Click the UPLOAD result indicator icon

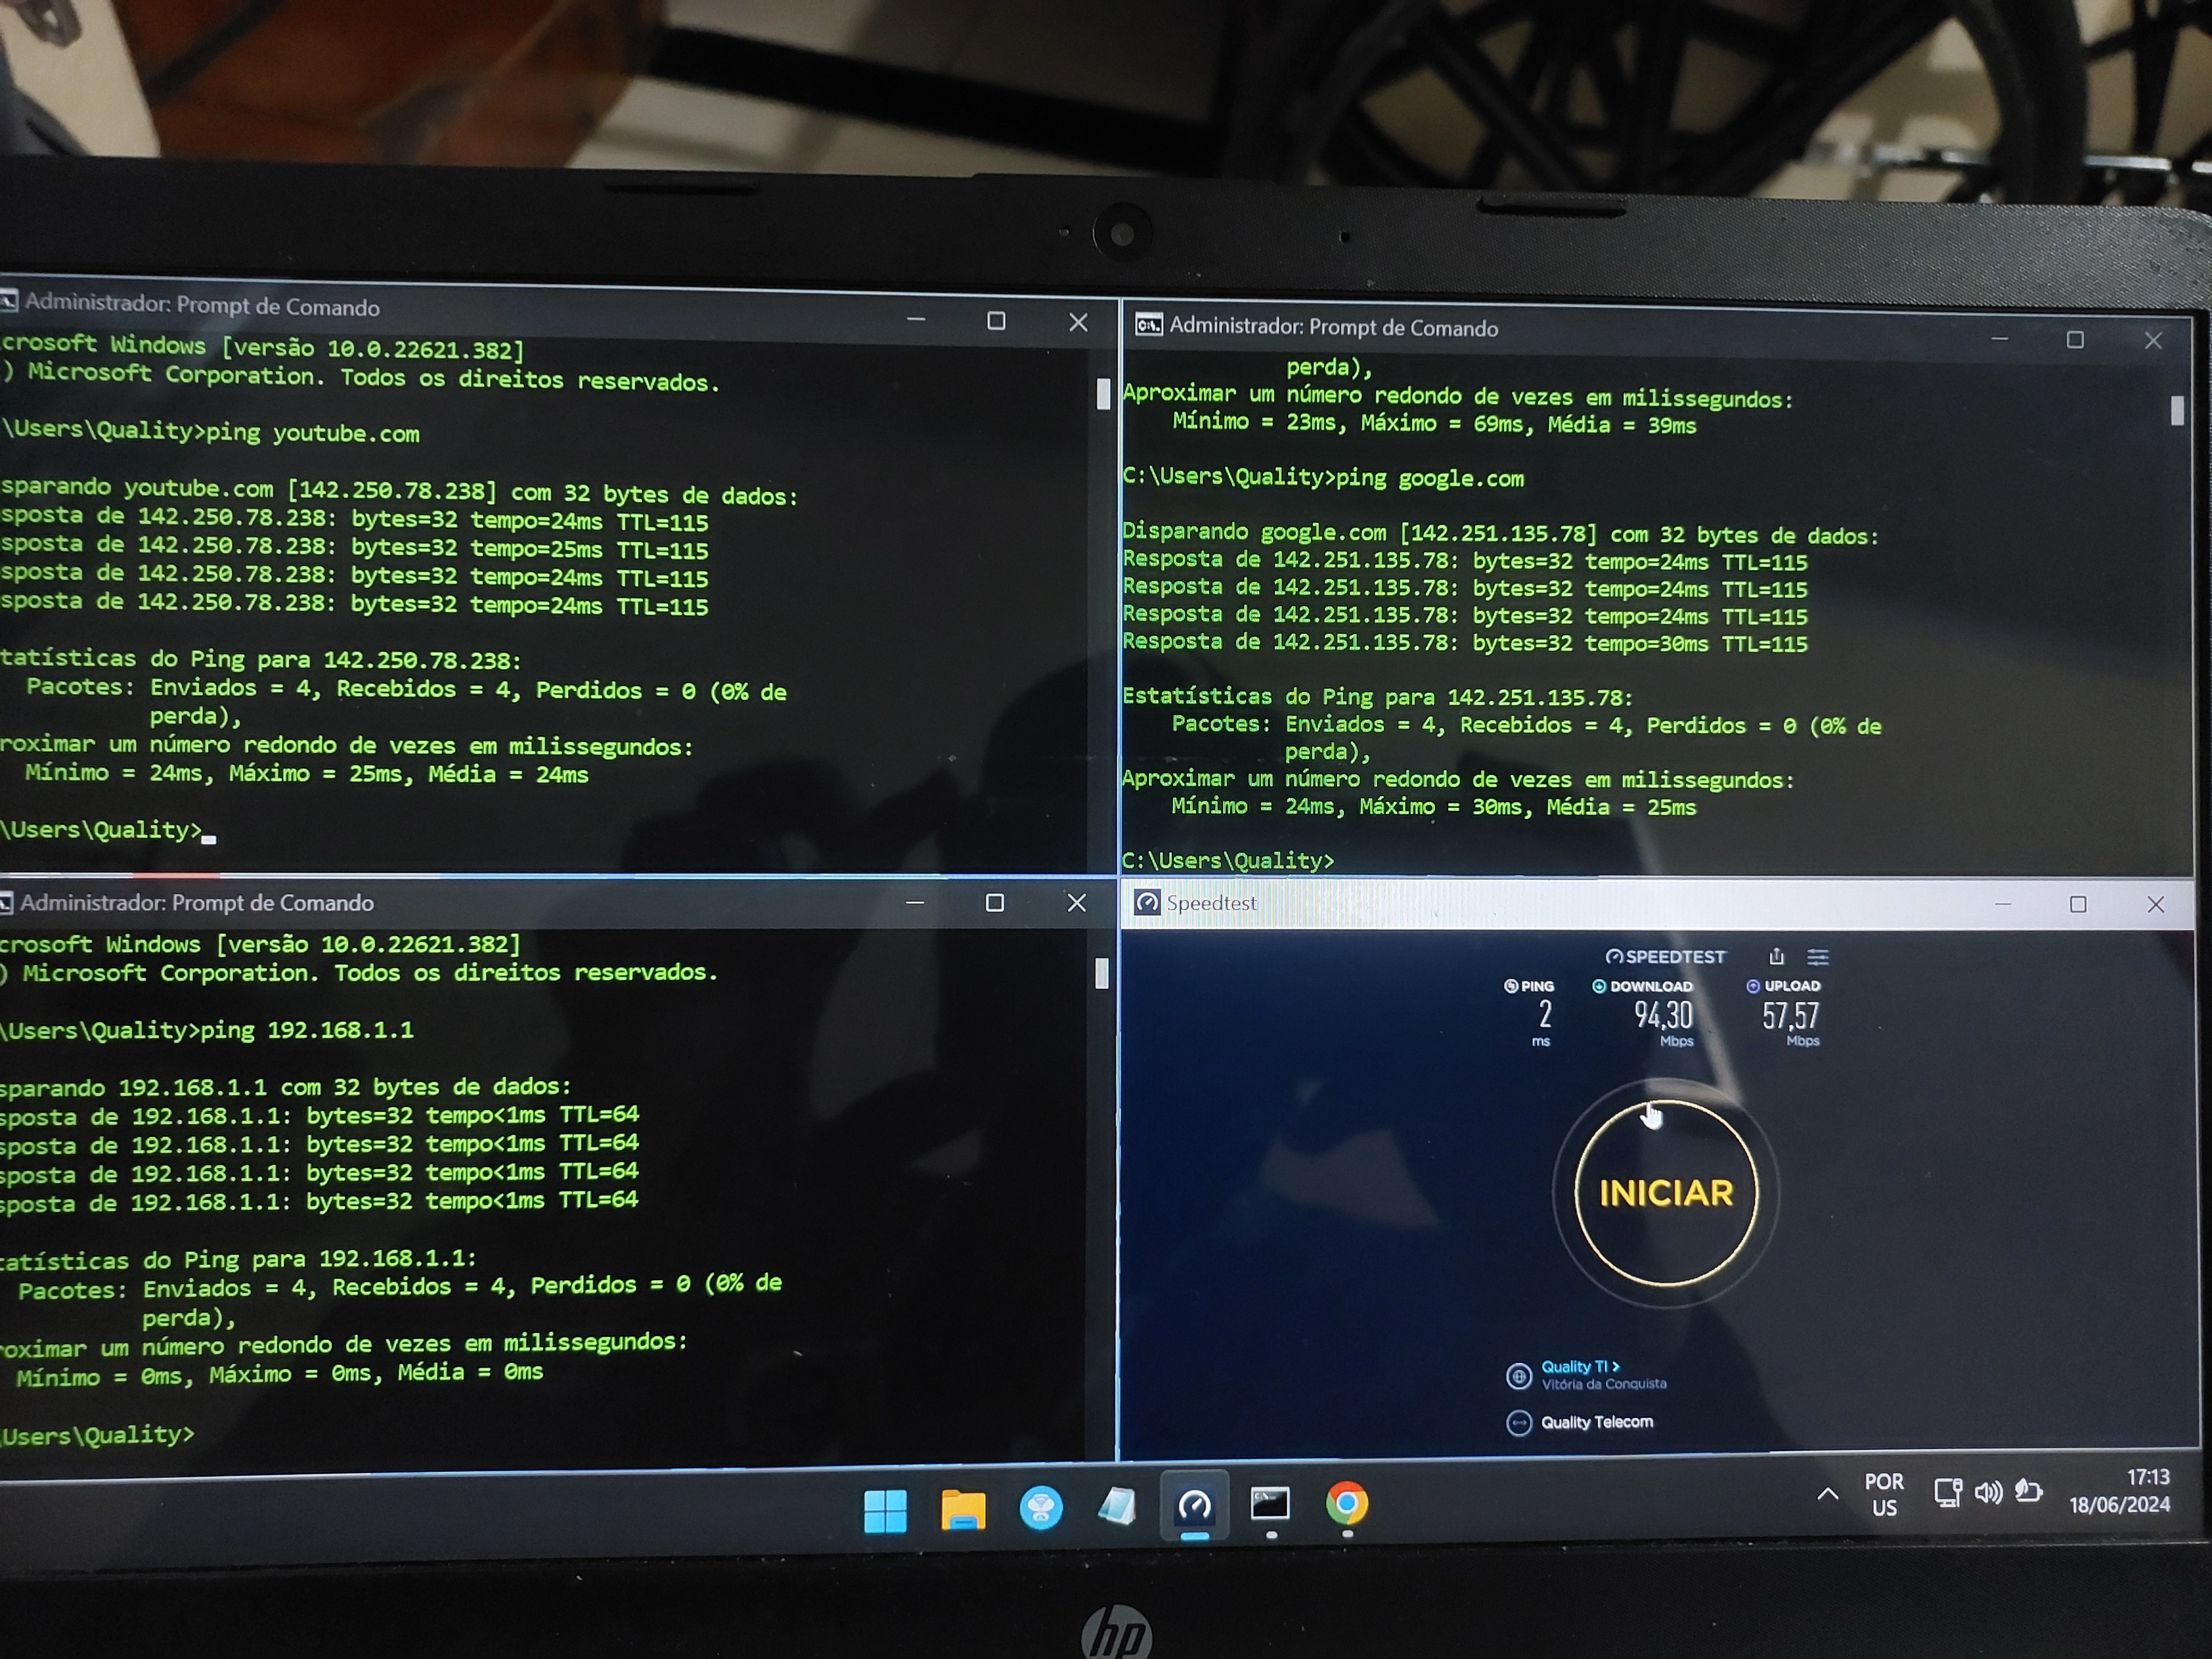pyautogui.click(x=1752, y=986)
